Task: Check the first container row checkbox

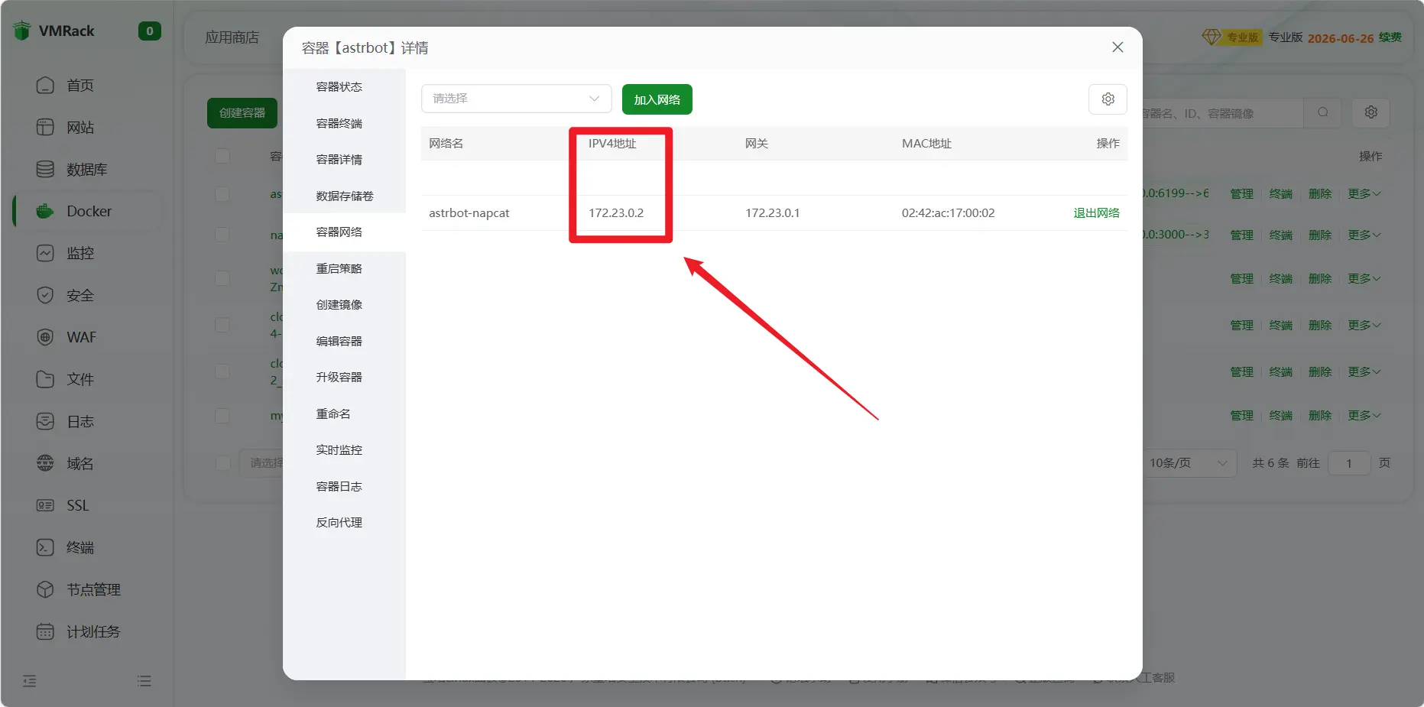Action: point(222,194)
